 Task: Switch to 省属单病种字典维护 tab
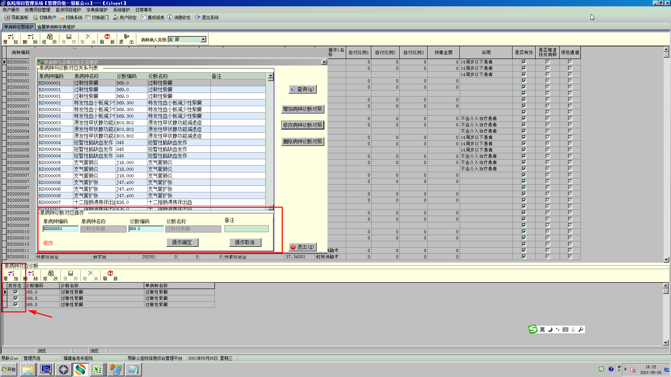coord(56,27)
